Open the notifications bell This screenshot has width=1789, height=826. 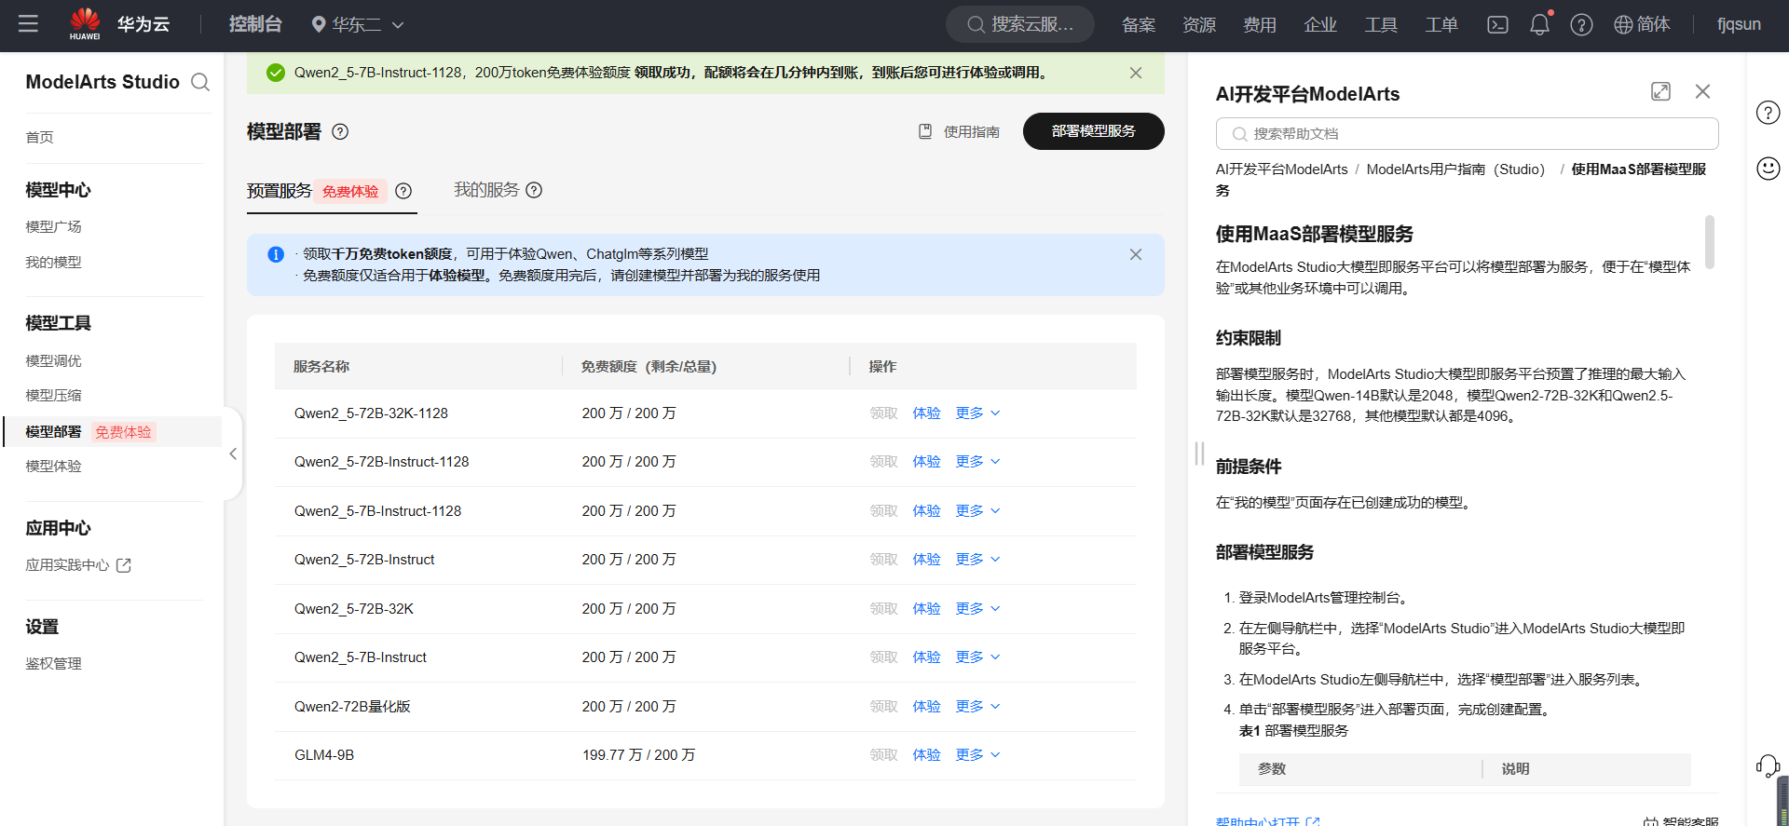point(1539,24)
